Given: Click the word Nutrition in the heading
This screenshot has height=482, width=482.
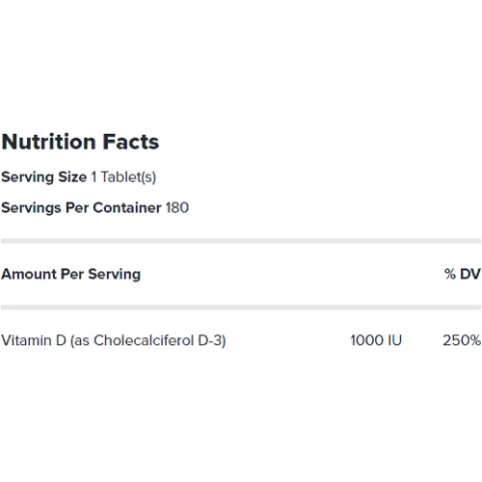Looking at the screenshot, I should (x=49, y=142).
